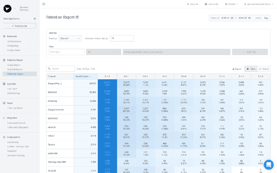
Task: Open settings gear next to Airbridge Demo
Action: point(35,19)
